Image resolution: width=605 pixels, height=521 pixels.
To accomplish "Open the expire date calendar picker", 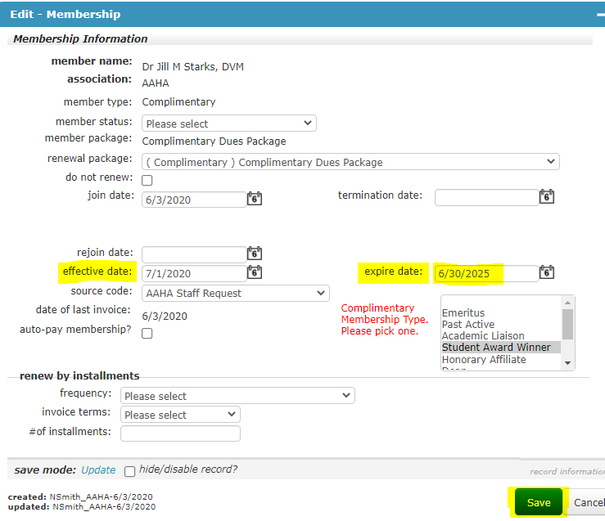I will [547, 273].
